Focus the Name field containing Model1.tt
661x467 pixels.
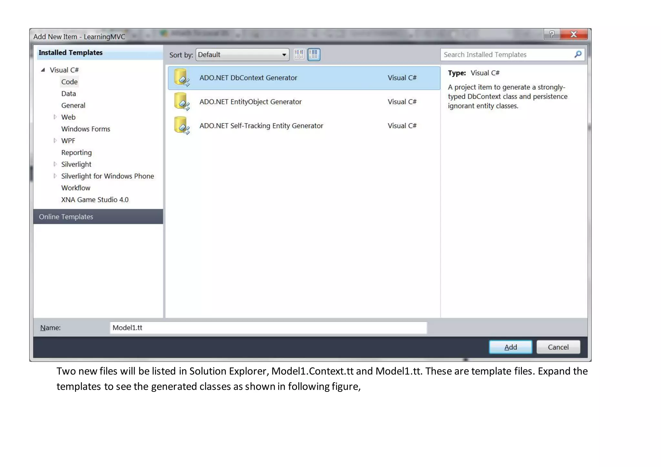[x=268, y=328]
